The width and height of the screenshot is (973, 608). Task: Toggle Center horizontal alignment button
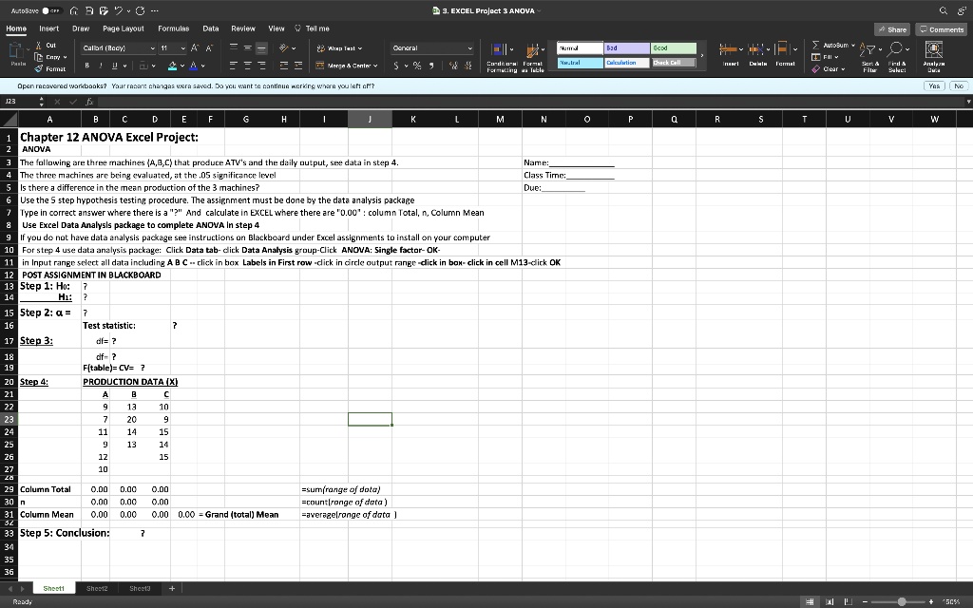(x=248, y=66)
